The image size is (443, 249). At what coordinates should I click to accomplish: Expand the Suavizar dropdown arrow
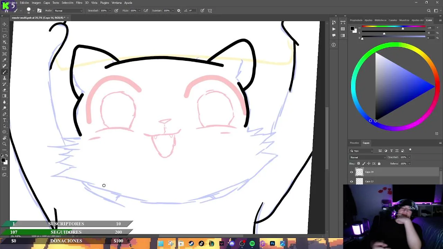click(x=173, y=10)
